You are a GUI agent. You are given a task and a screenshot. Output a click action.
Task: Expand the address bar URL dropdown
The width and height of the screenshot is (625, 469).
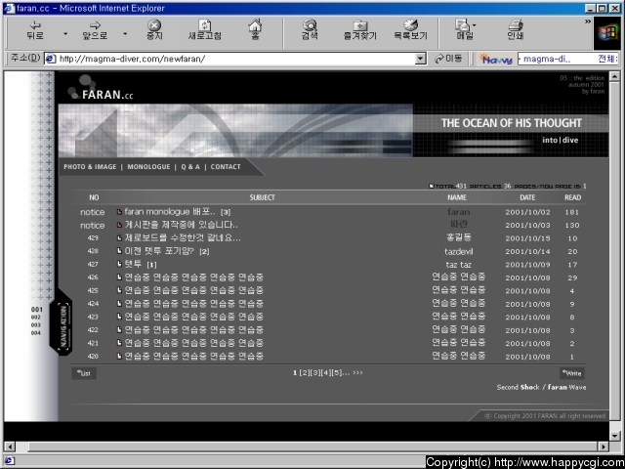tap(421, 59)
